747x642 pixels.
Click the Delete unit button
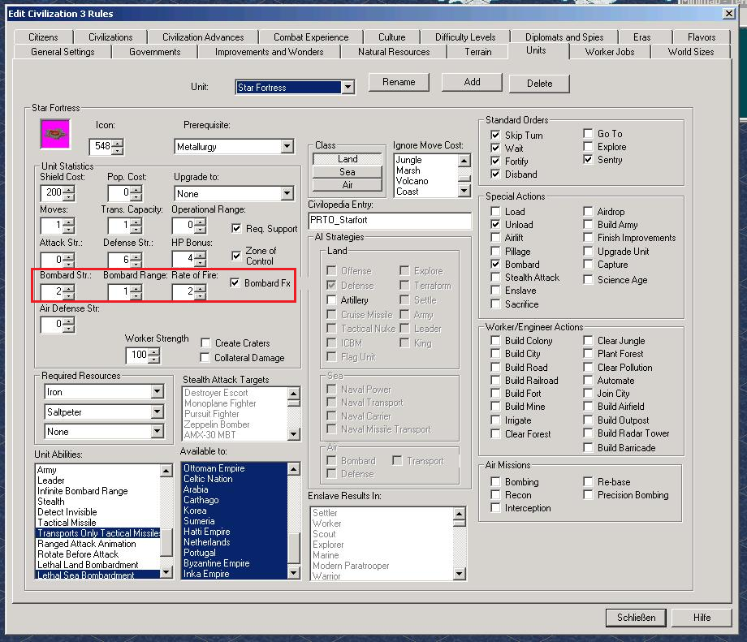539,84
